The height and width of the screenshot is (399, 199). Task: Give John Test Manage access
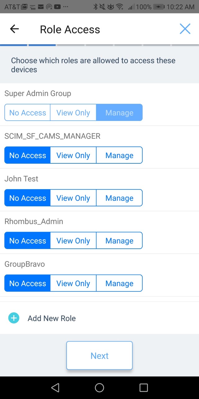(119, 198)
